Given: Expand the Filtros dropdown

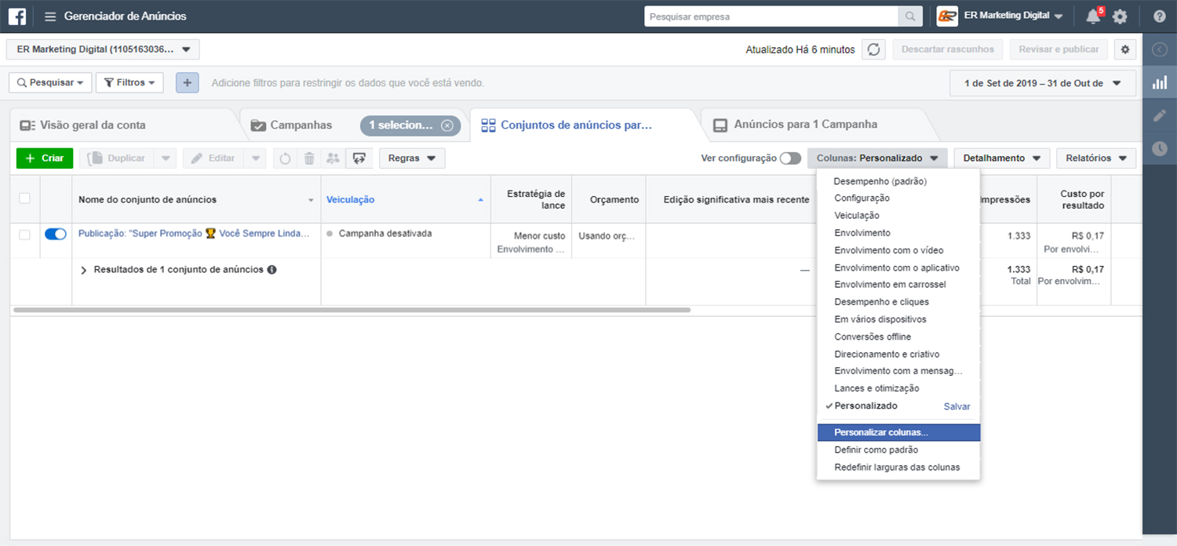Looking at the screenshot, I should pyautogui.click(x=129, y=82).
